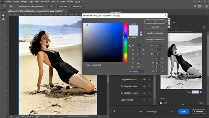The height and width of the screenshot is (118, 209).
Task: Toggle the Escena Cian checkbox
Action: point(161,103)
